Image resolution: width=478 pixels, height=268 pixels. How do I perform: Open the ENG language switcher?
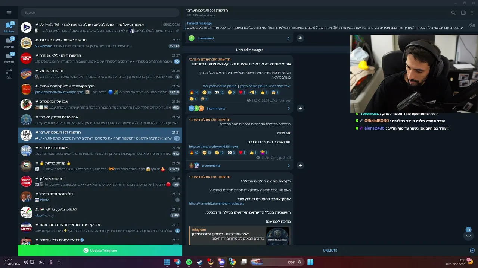(x=41, y=262)
